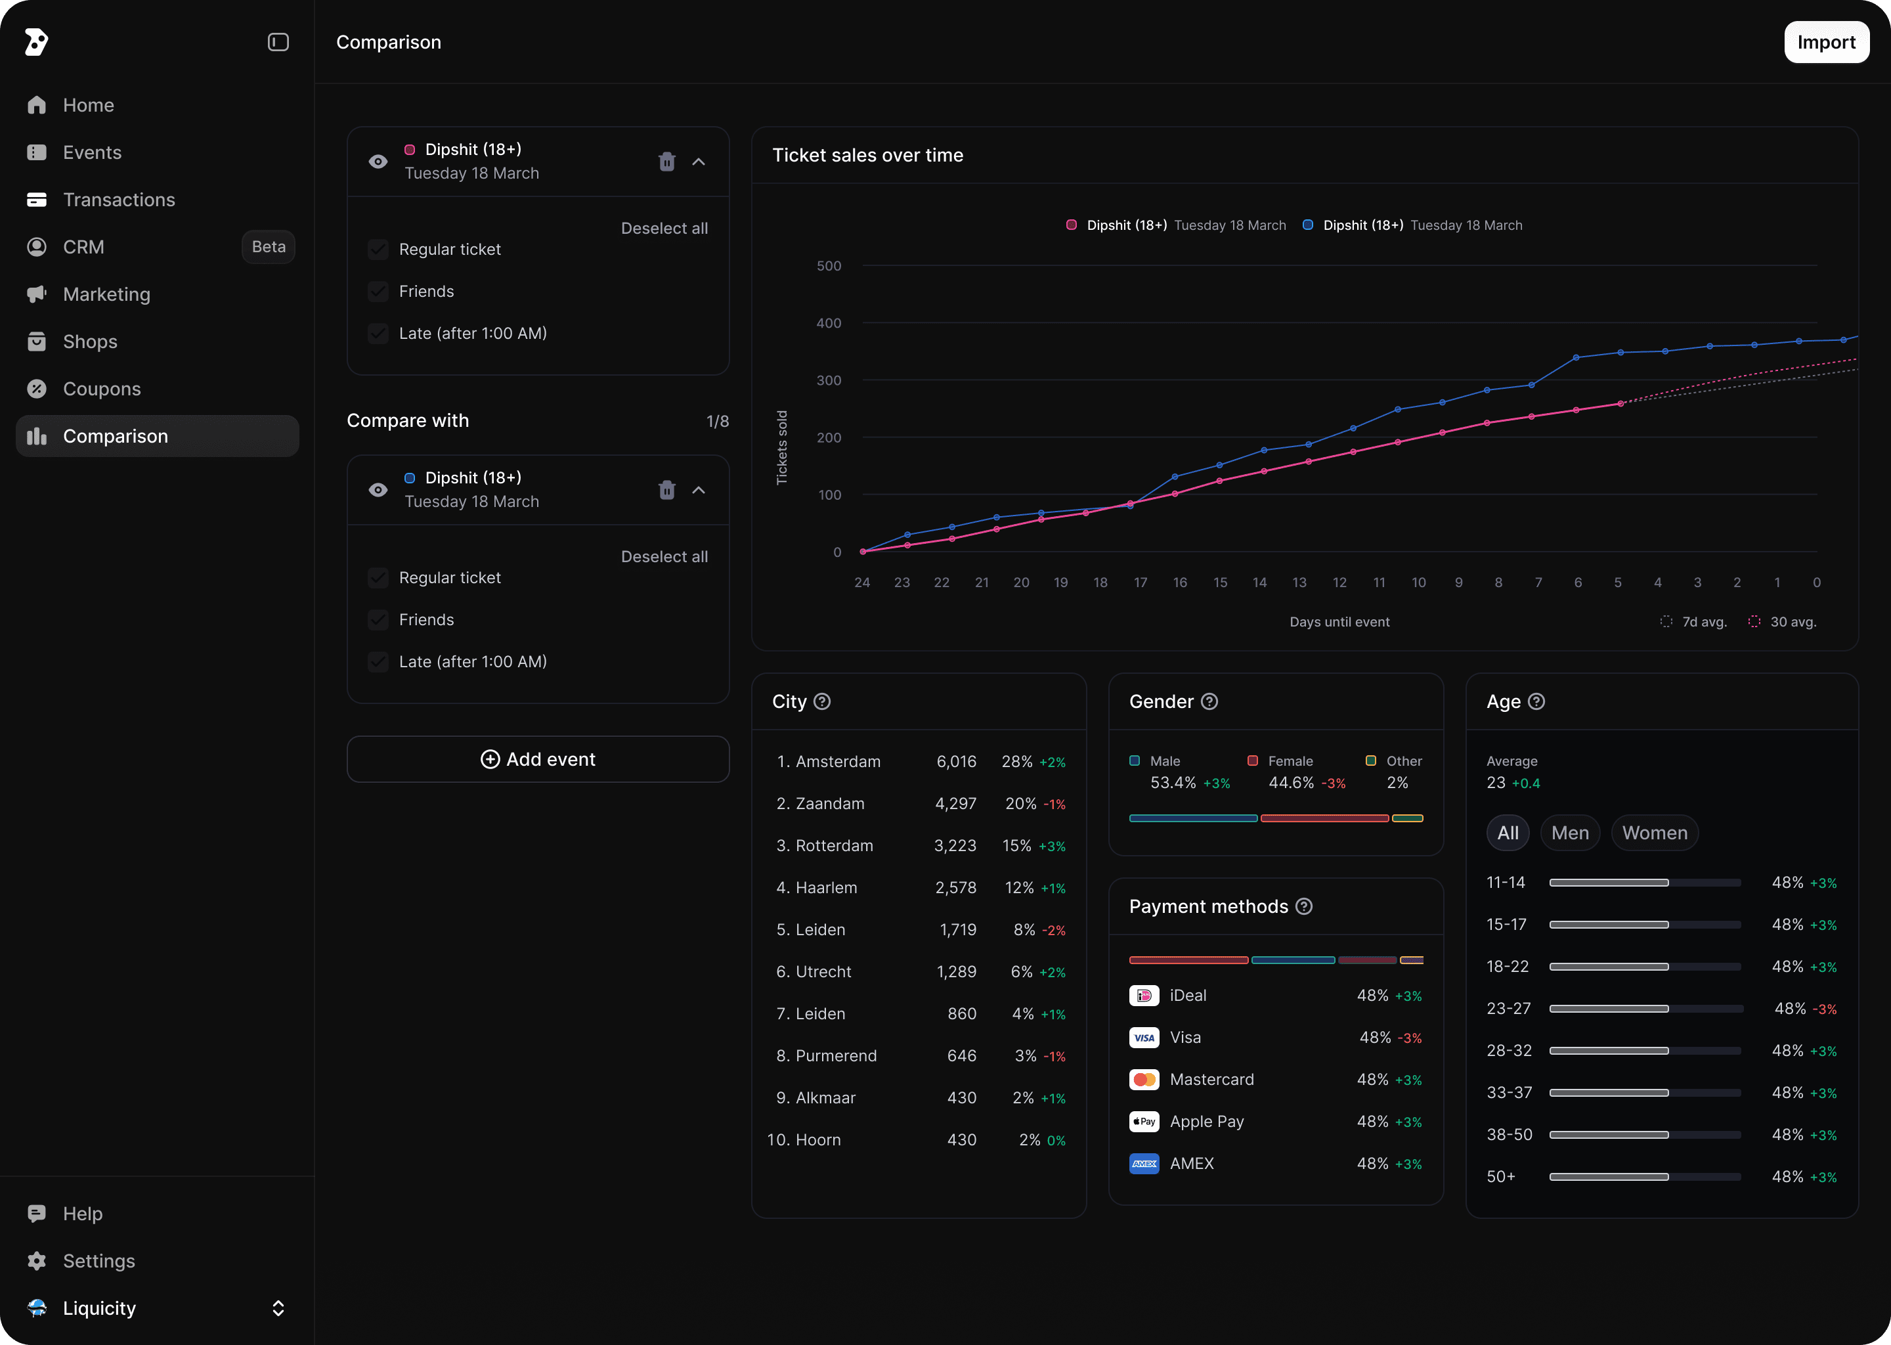Image resolution: width=1891 pixels, height=1345 pixels.
Task: Select the Amsterdam row in City list
Action: coord(919,761)
